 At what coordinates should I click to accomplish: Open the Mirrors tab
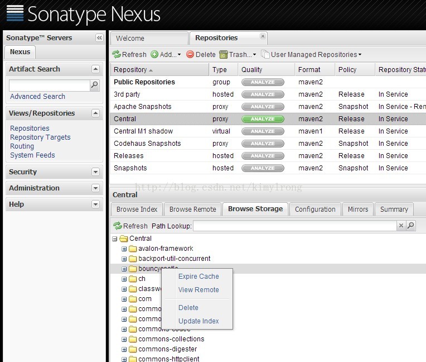click(358, 209)
